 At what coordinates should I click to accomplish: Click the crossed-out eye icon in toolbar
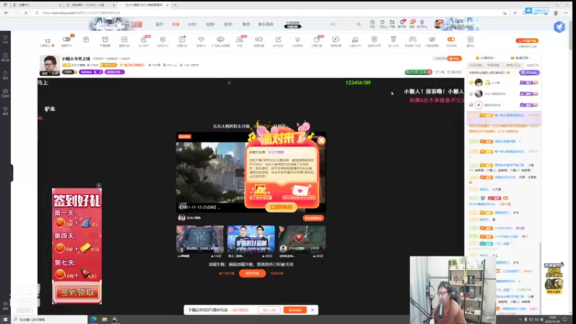432,40
